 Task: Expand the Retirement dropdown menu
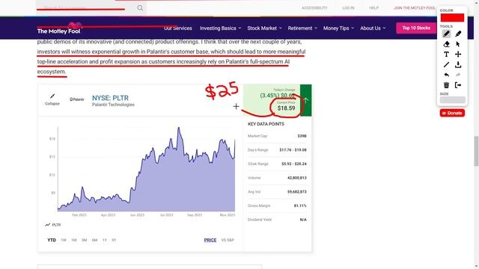[302, 28]
